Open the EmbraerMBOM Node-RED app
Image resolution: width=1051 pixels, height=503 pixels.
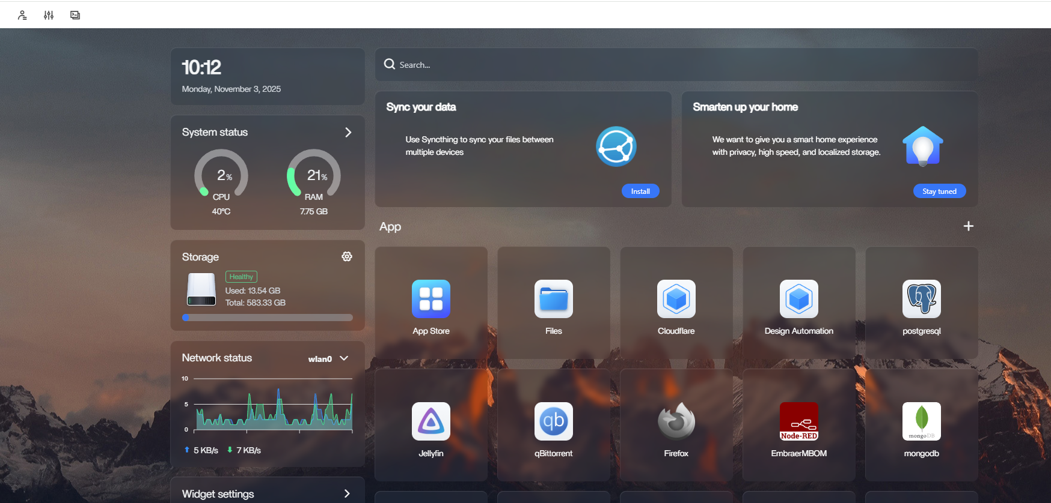pyautogui.click(x=798, y=421)
